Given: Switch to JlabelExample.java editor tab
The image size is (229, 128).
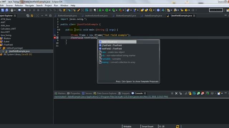Looking at the screenshot, I should coord(153,16).
